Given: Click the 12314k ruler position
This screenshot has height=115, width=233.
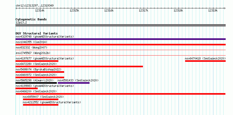Looking at the screenshot, I should coord(40,10).
